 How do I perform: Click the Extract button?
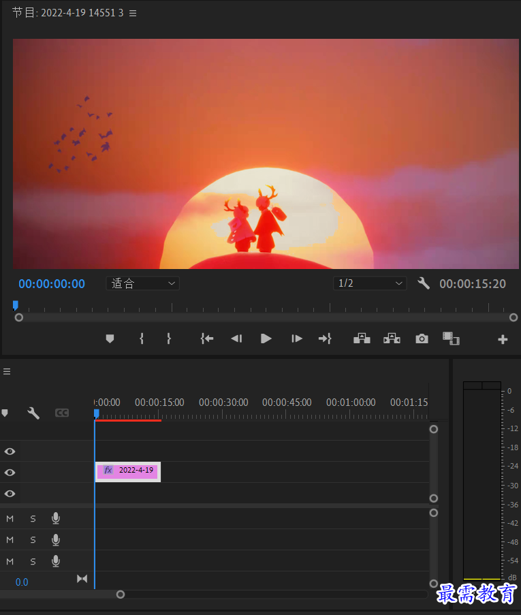coord(392,338)
